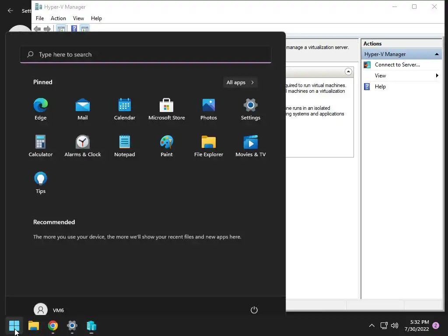Click the Help icon in Hyper-V toolbar
The width and height of the screenshot is (448, 336).
tap(74, 28)
